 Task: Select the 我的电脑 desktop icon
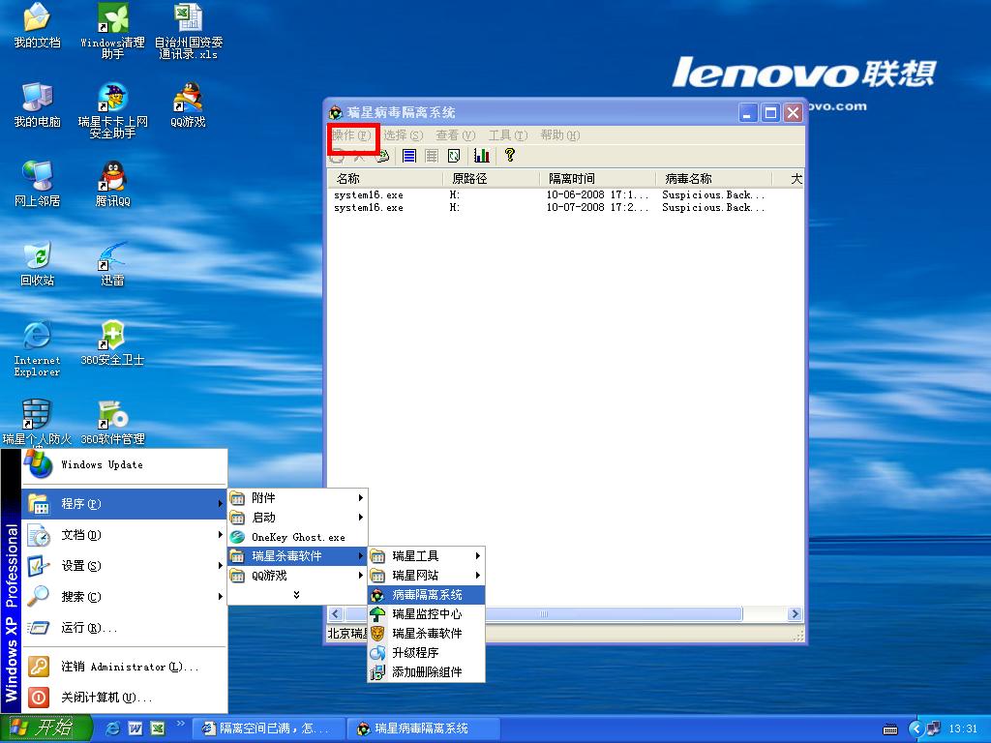pyautogui.click(x=38, y=104)
